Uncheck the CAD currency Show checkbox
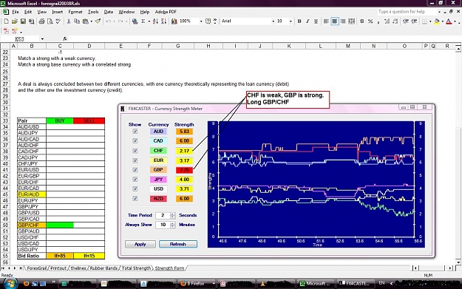The width and height of the screenshot is (462, 289). pos(135,141)
